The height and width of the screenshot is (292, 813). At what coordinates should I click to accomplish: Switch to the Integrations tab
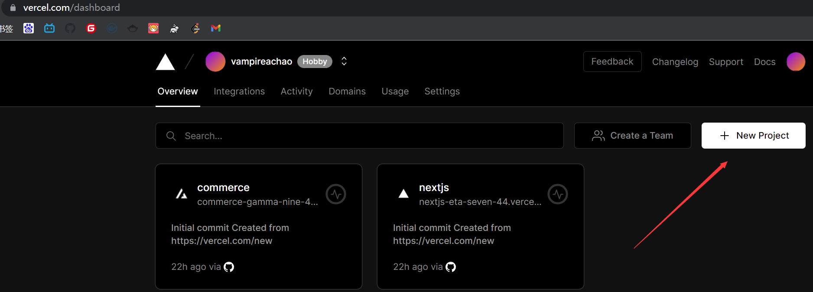pyautogui.click(x=239, y=91)
